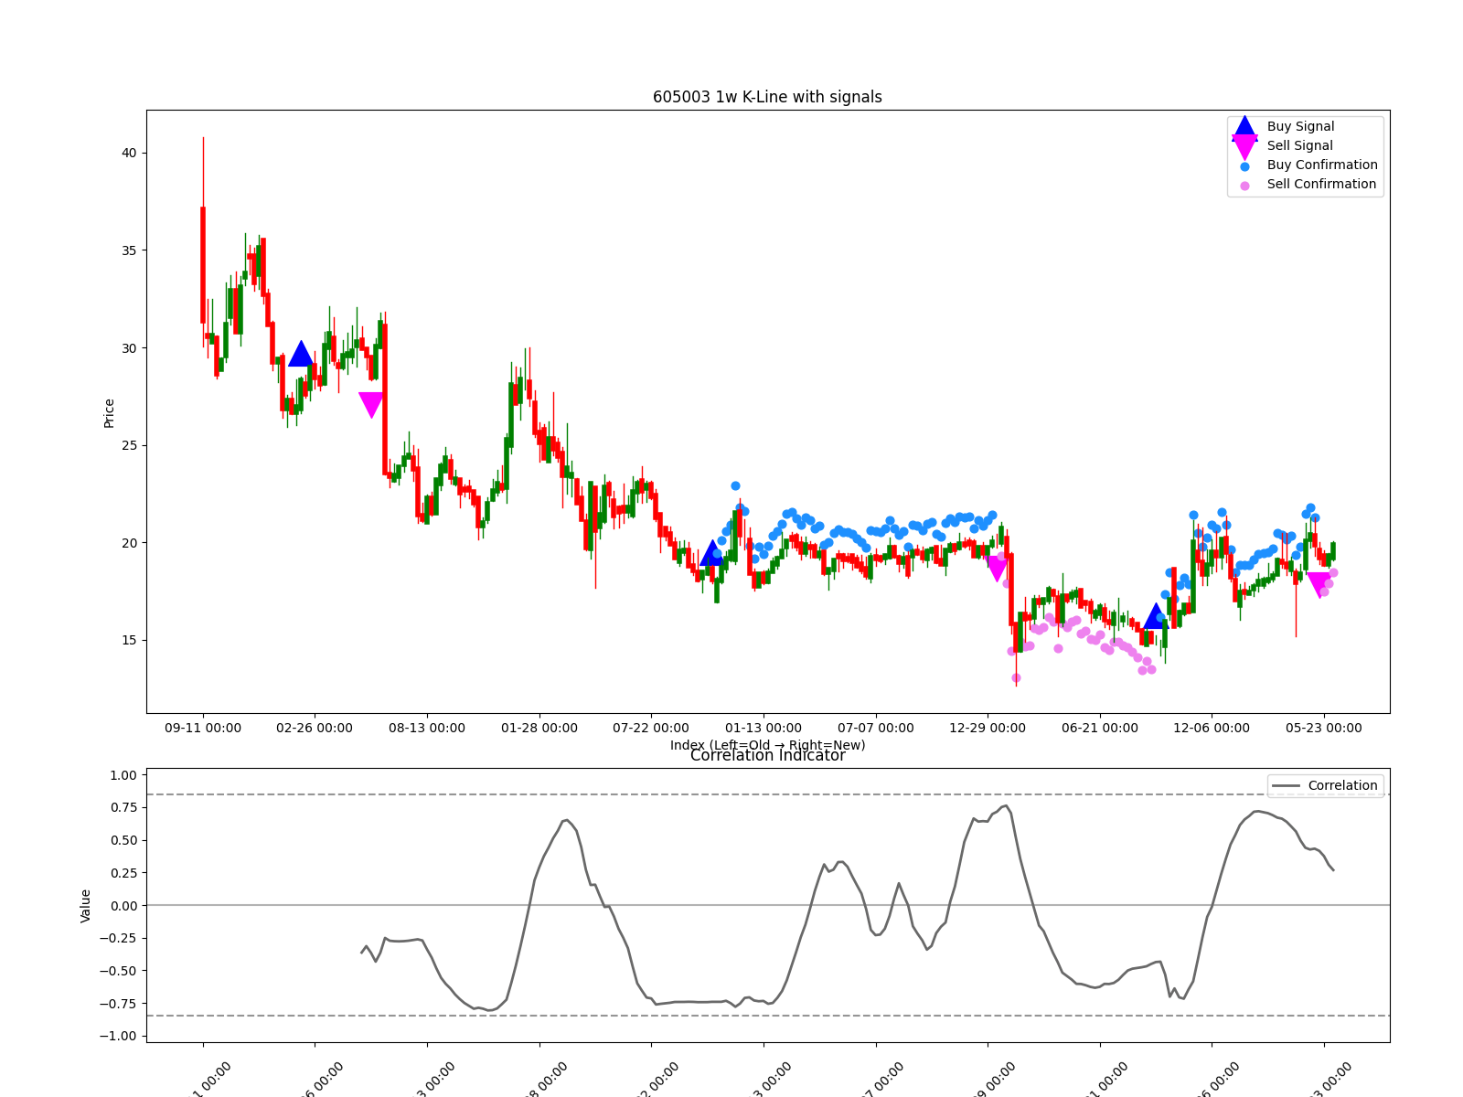This screenshot has width=1463, height=1097.
Task: Click the x-axis tick '01-28 00:00'
Action: click(539, 729)
